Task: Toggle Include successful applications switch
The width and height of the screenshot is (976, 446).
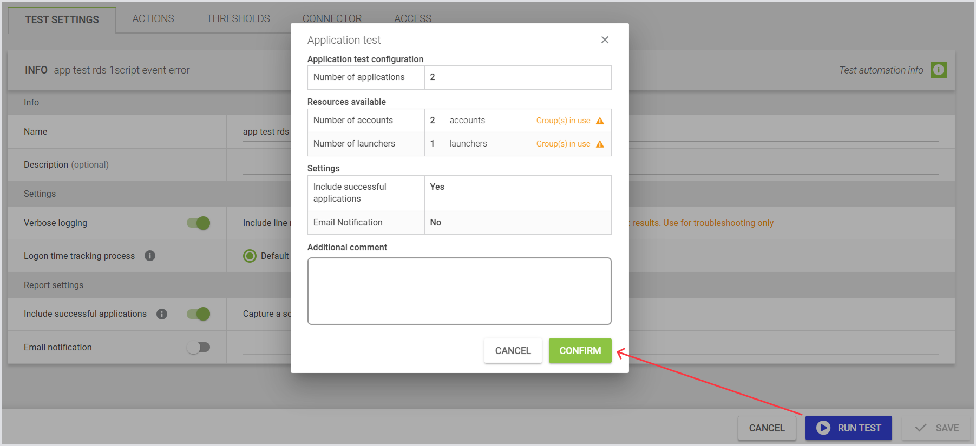Action: point(199,314)
